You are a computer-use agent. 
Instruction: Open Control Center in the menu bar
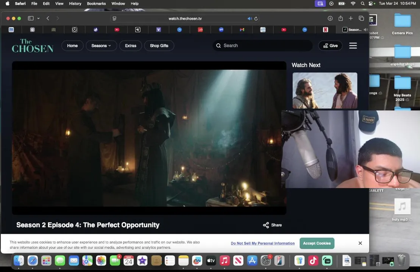[371, 3]
